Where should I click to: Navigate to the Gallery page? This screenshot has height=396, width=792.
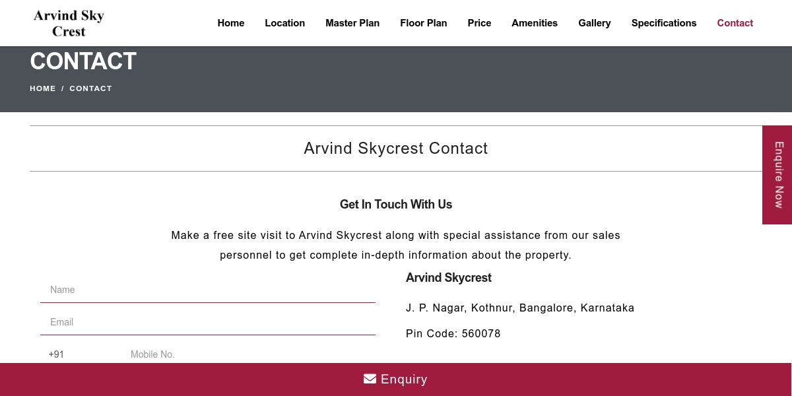point(594,23)
